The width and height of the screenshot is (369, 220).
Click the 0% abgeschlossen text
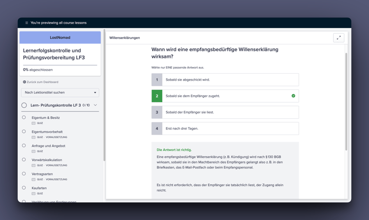pos(38,70)
